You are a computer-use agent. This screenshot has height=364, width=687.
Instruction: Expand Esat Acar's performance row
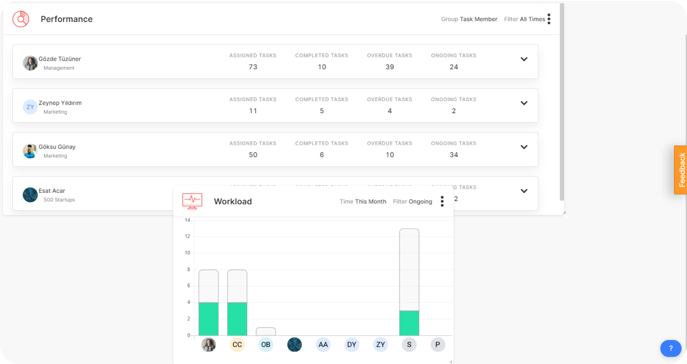524,191
